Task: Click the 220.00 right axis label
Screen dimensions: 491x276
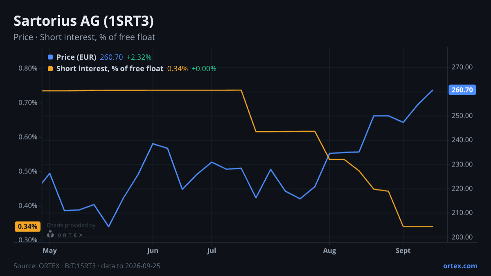Action: (462, 188)
